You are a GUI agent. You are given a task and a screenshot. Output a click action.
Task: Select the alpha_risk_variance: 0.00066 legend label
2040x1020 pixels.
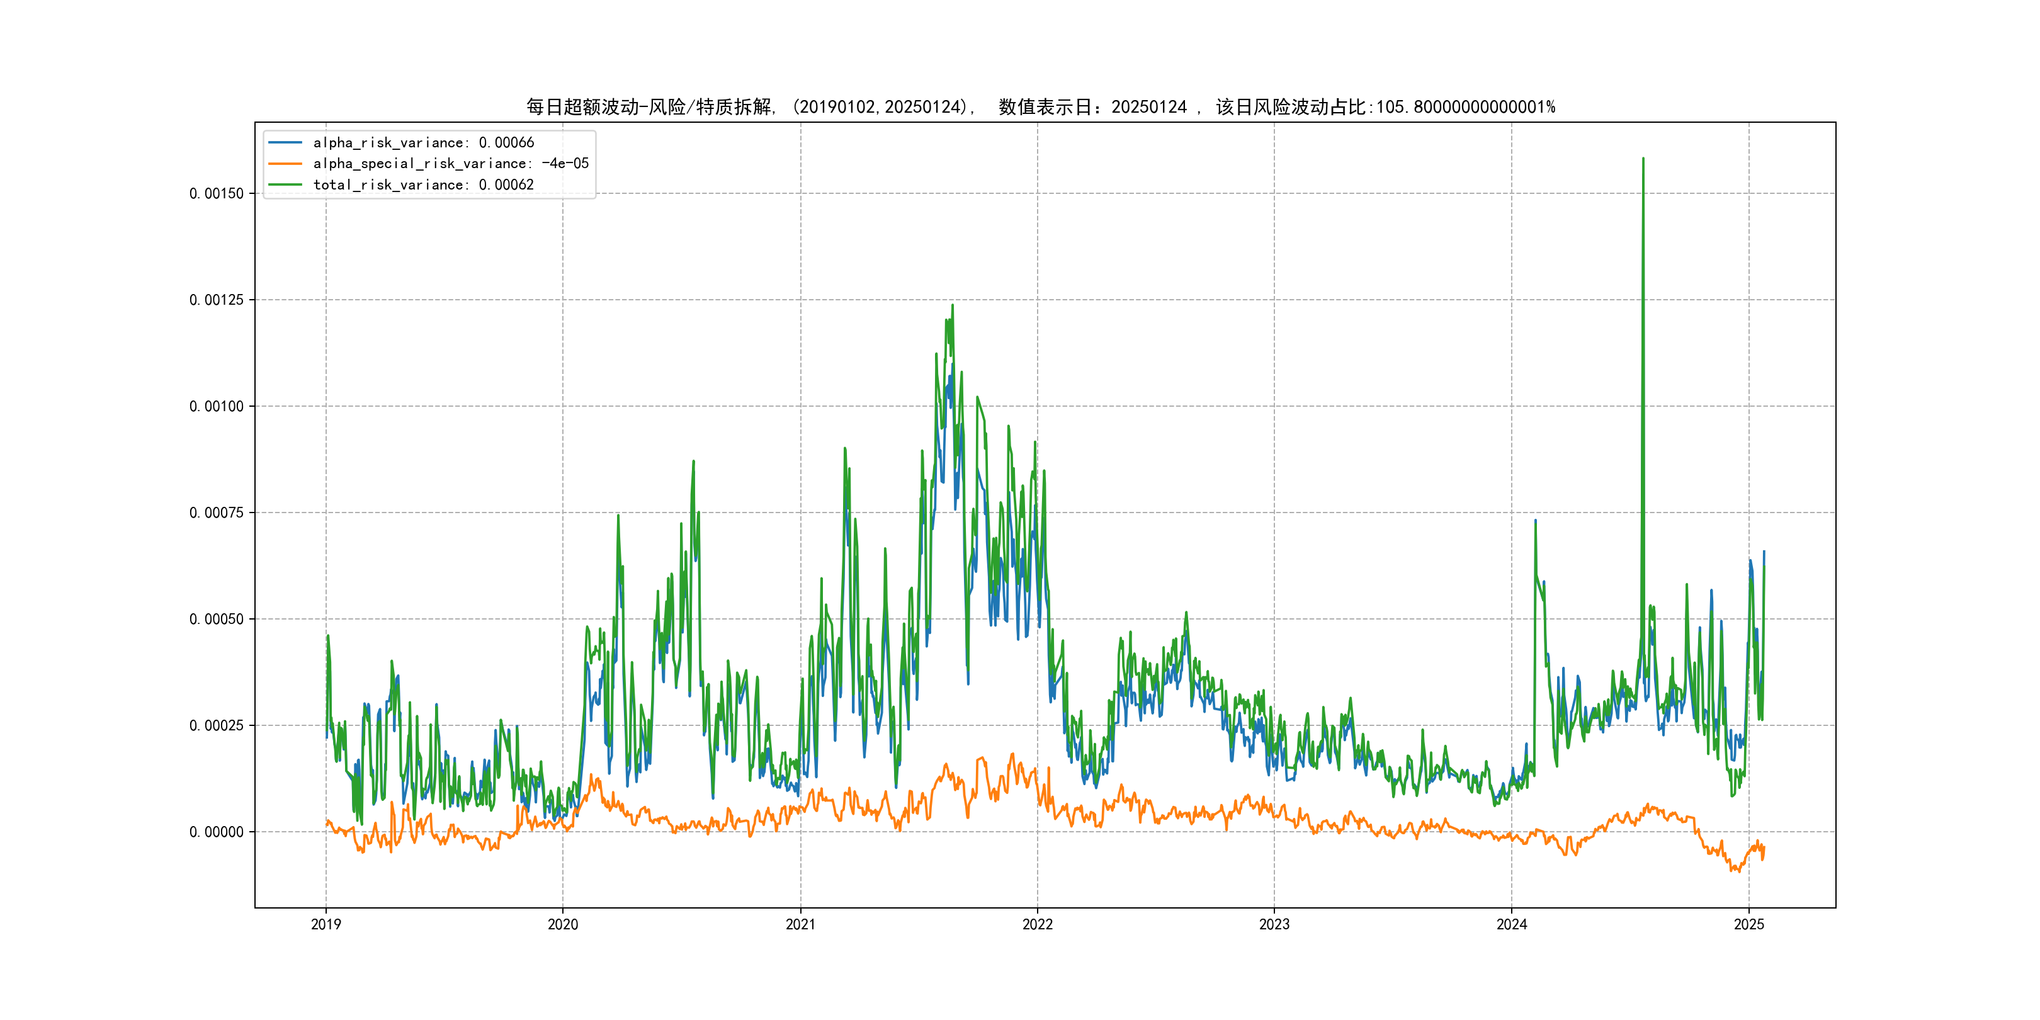click(x=424, y=142)
